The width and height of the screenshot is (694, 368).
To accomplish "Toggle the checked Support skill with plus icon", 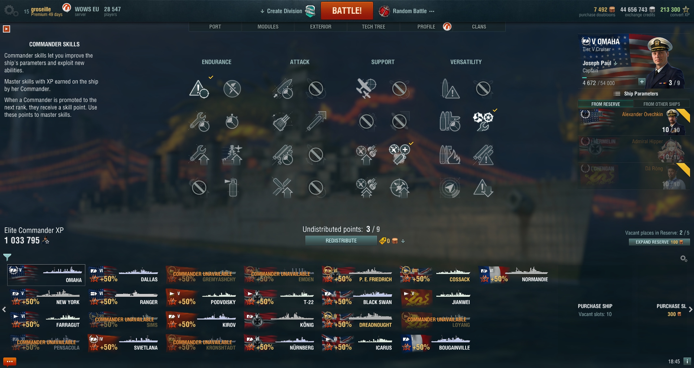I will click(x=399, y=154).
